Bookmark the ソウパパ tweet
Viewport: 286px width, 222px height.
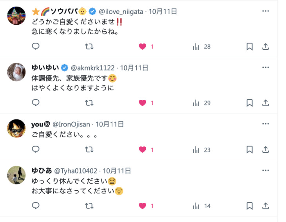point(250,47)
